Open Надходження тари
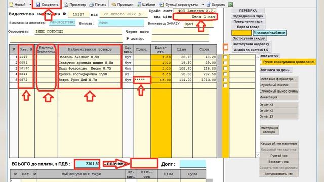The width and height of the screenshot is (324, 182). tap(248, 16)
